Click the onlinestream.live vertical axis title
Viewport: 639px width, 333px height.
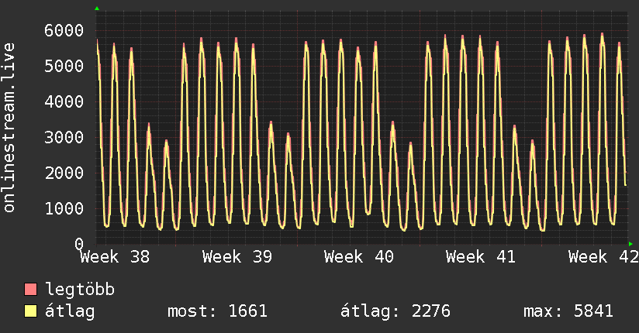click(x=9, y=128)
